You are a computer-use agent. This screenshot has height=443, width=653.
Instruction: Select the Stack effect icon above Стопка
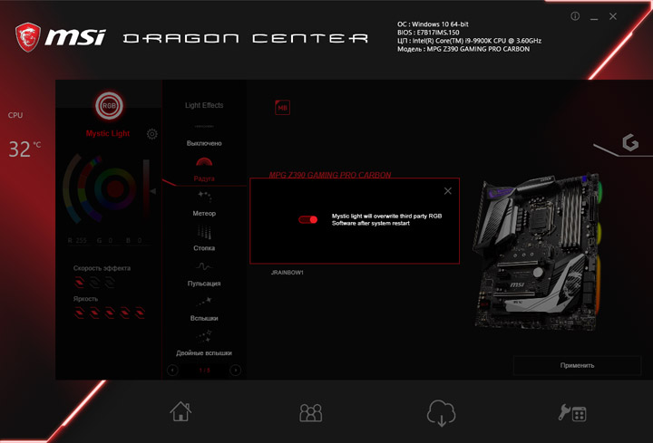[204, 232]
